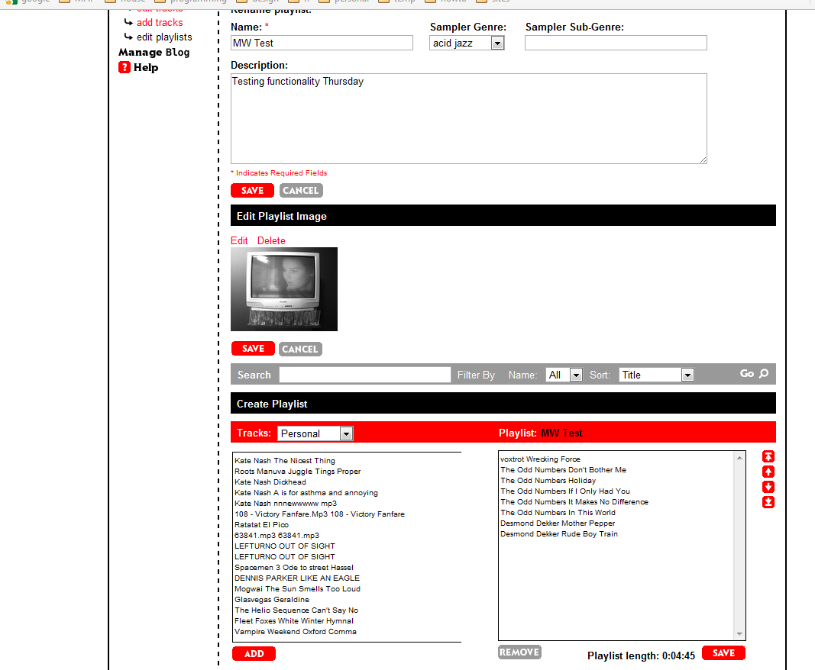Viewport: 815px width, 670px height.
Task: Click the move-to-bottom arrow icon
Action: click(768, 502)
